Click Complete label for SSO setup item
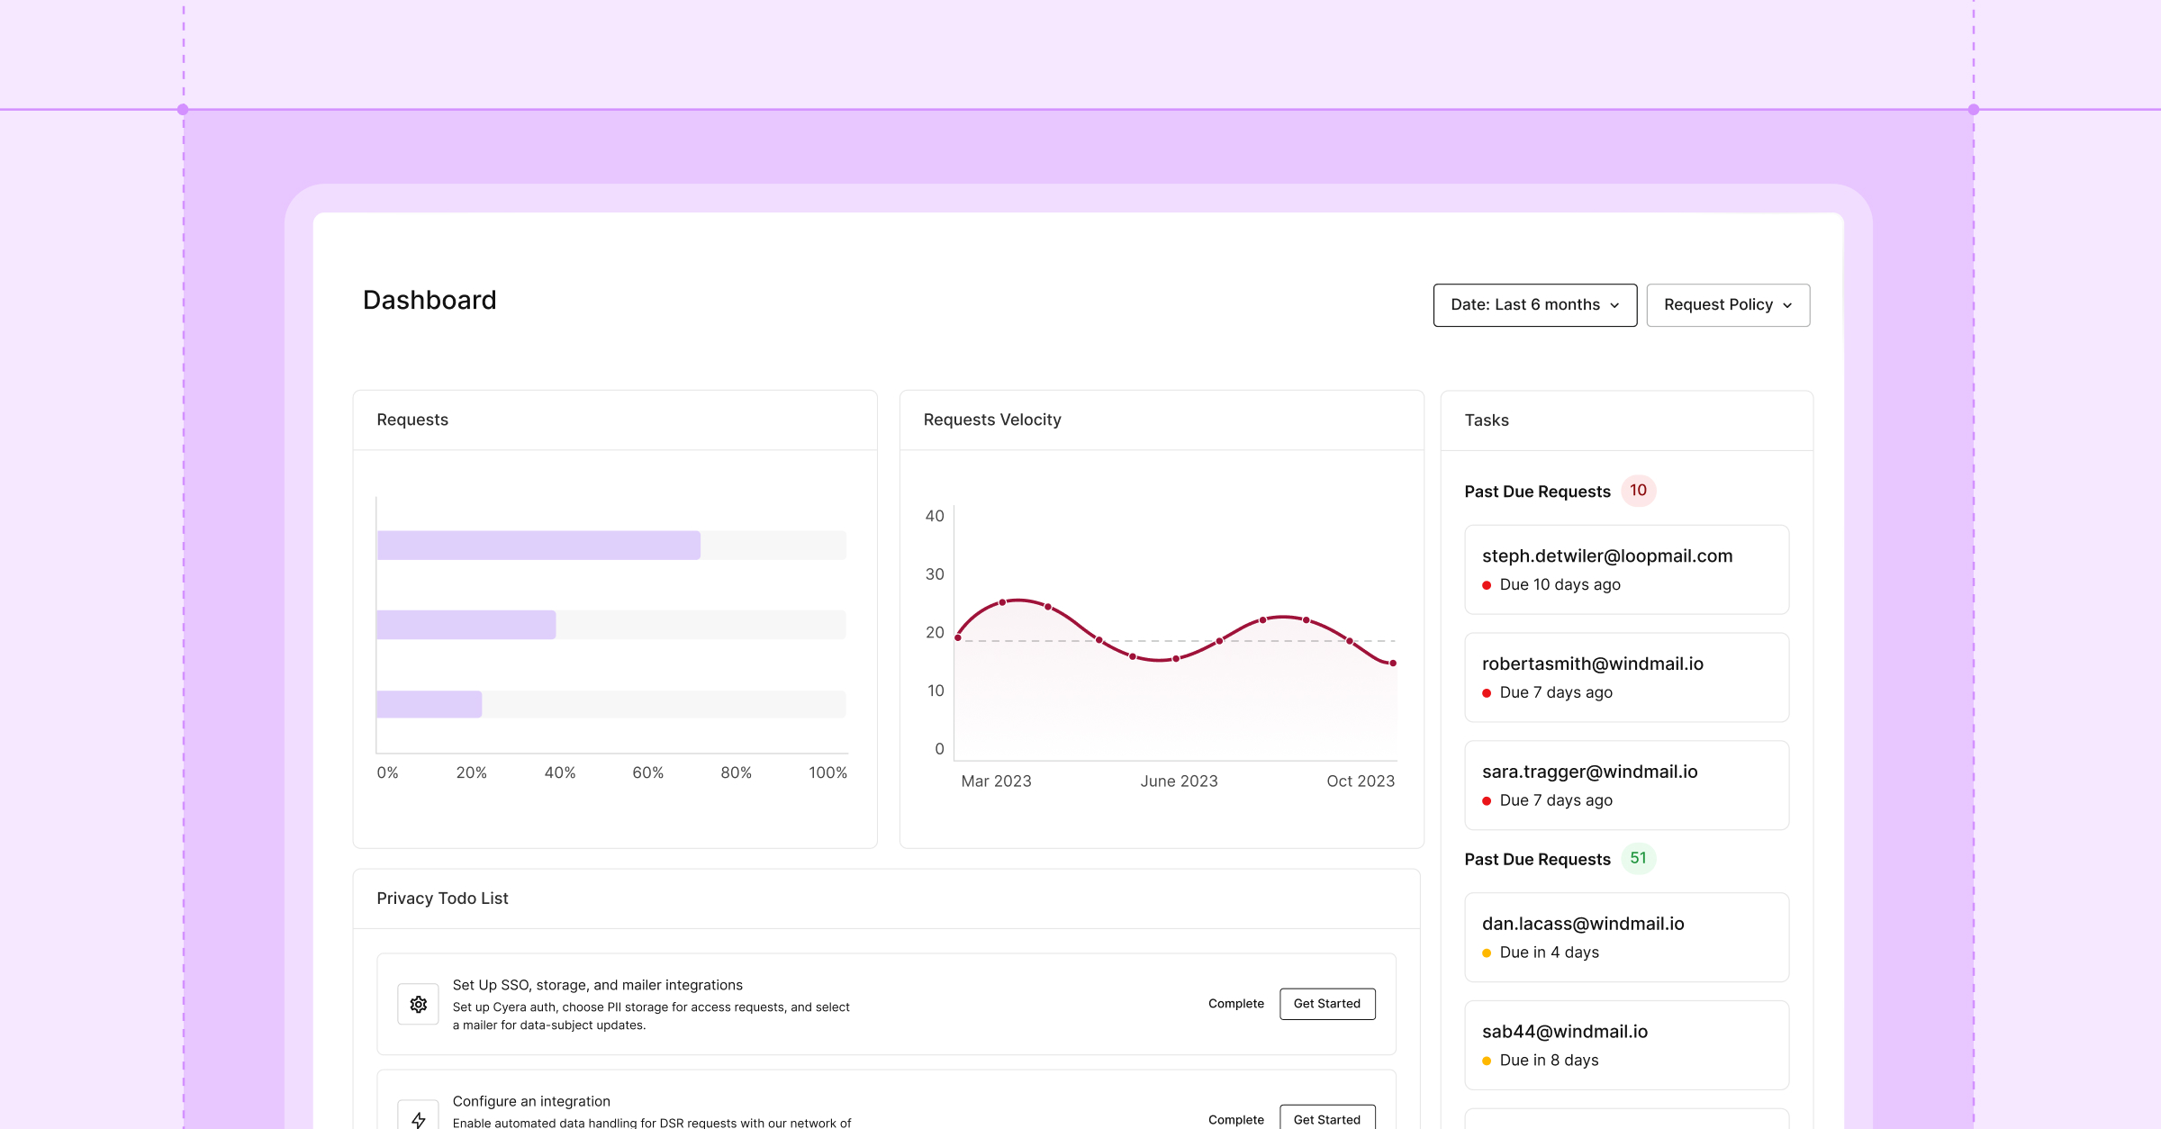 coord(1235,1004)
